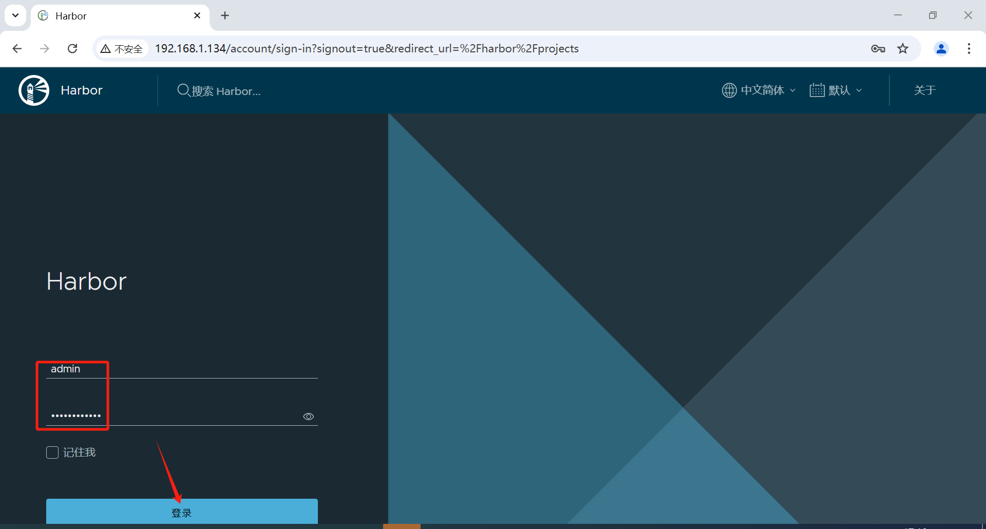The image size is (986, 529).
Task: Expand the 中文简体 language dropdown
Action: point(759,90)
